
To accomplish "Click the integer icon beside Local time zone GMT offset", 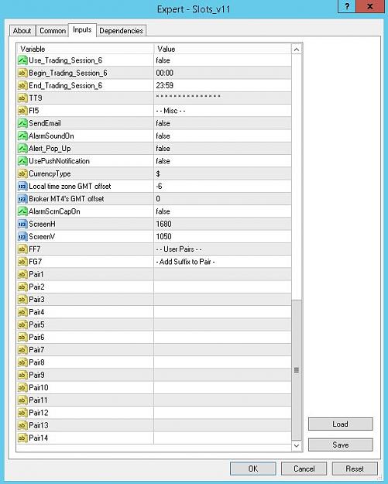I will pyautogui.click(x=22, y=187).
